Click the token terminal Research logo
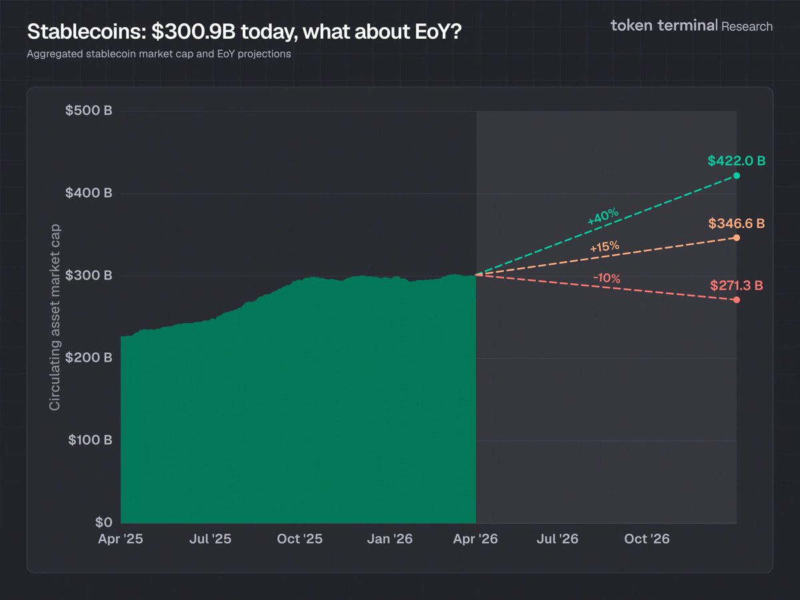 tap(691, 26)
